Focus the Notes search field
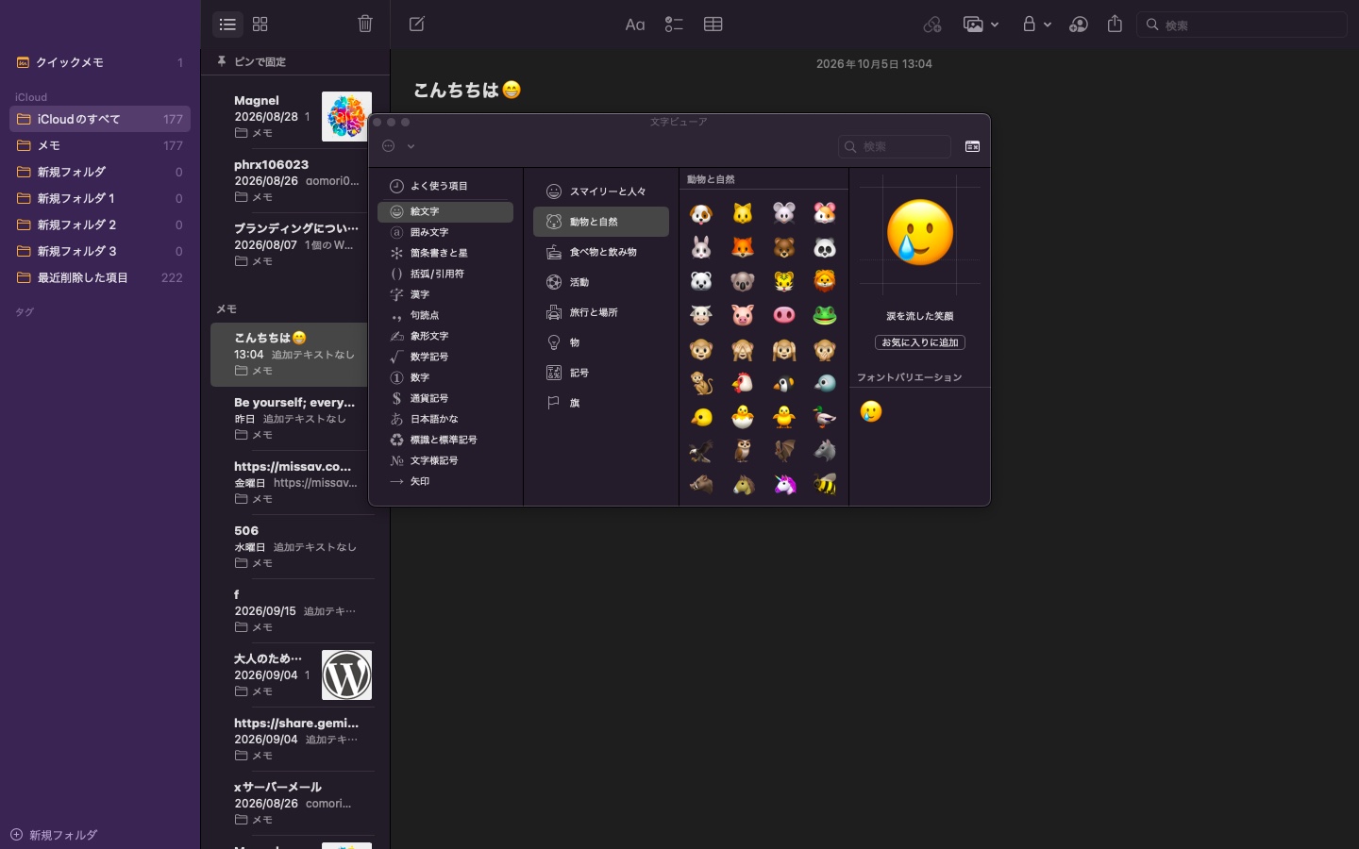The width and height of the screenshot is (1359, 849). coord(1242,25)
